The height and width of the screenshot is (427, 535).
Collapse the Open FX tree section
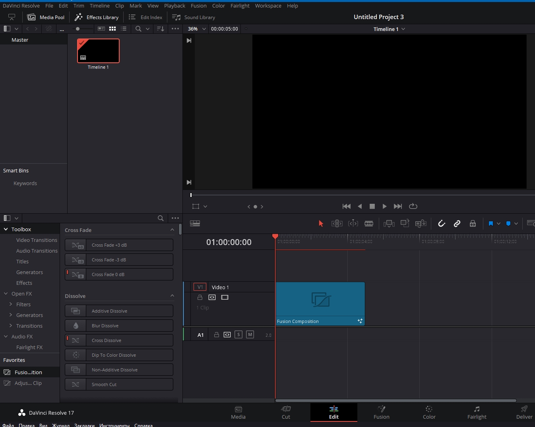pos(6,294)
